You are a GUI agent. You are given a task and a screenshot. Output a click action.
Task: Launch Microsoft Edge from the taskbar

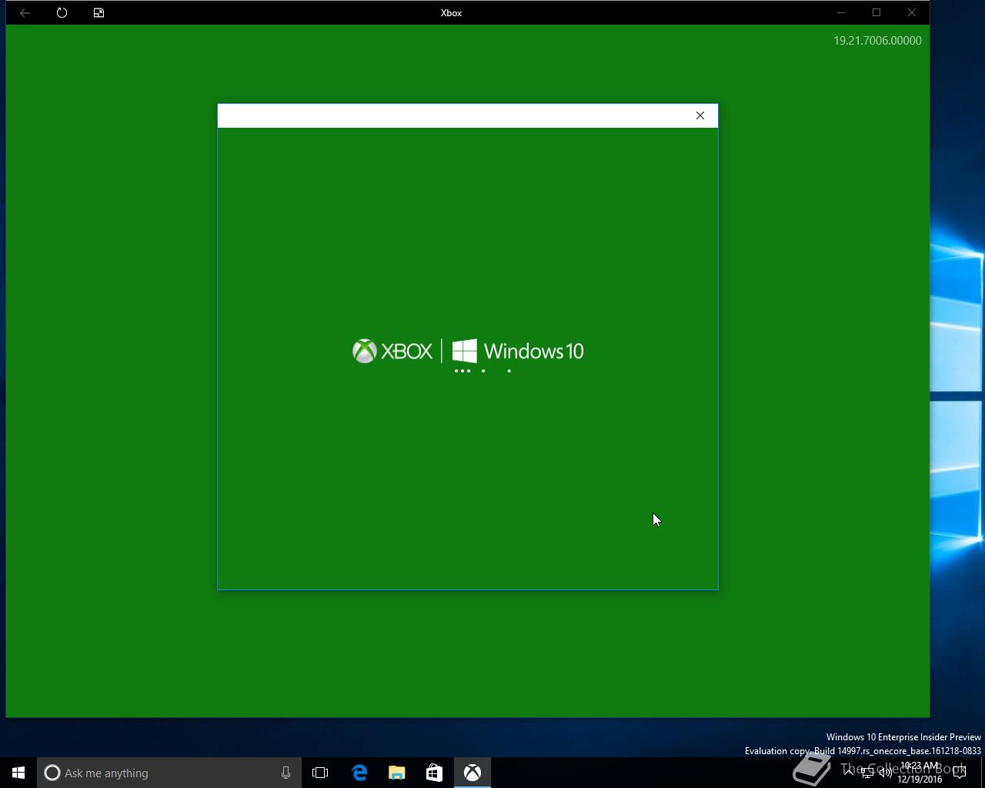[x=359, y=773]
